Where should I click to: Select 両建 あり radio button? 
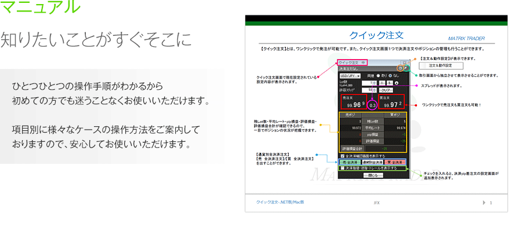pos(378,75)
